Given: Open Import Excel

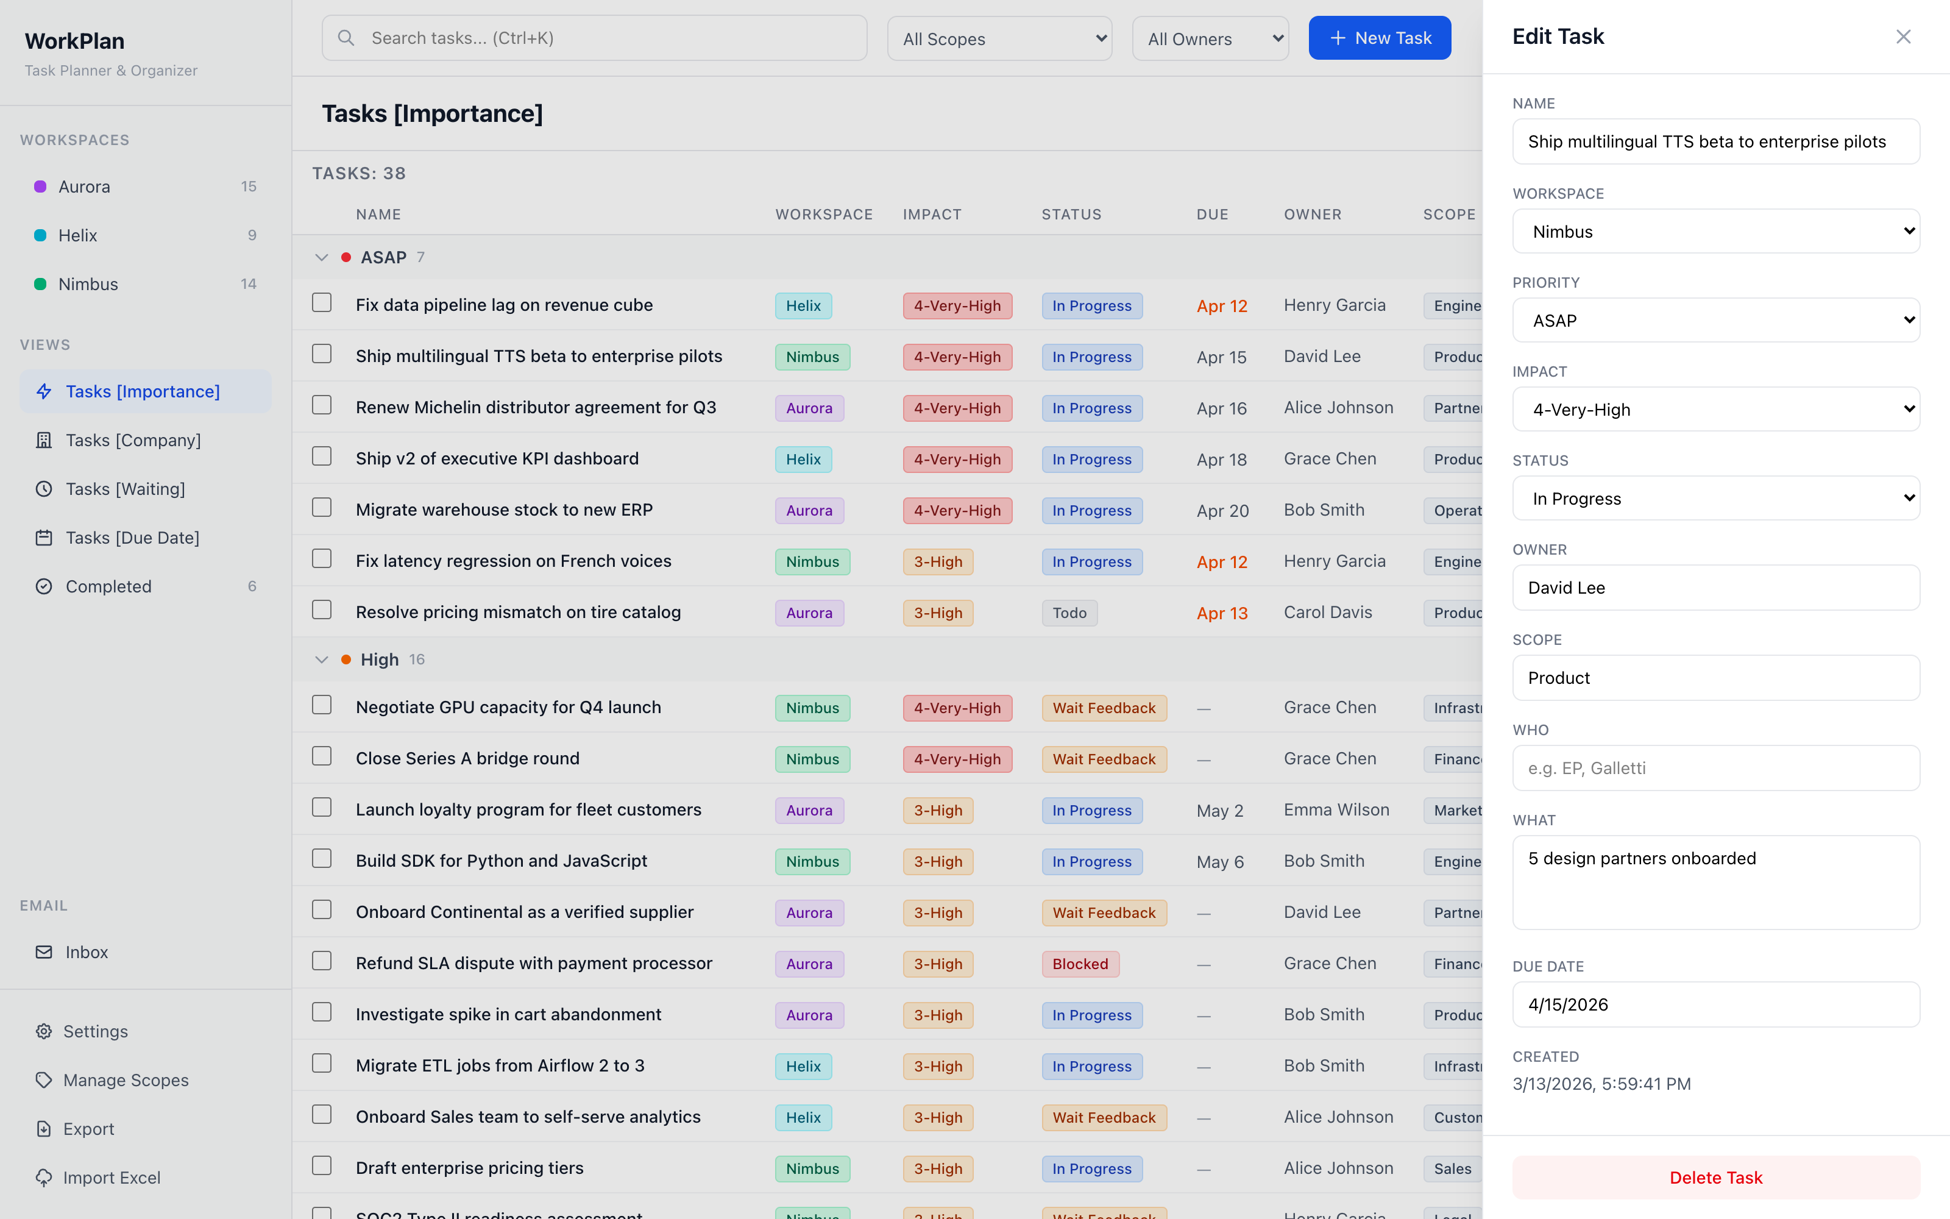Looking at the screenshot, I should [145, 1178].
